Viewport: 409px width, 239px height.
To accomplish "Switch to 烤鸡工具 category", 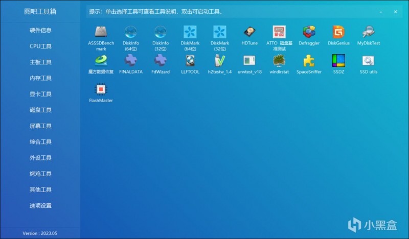I will [40, 174].
